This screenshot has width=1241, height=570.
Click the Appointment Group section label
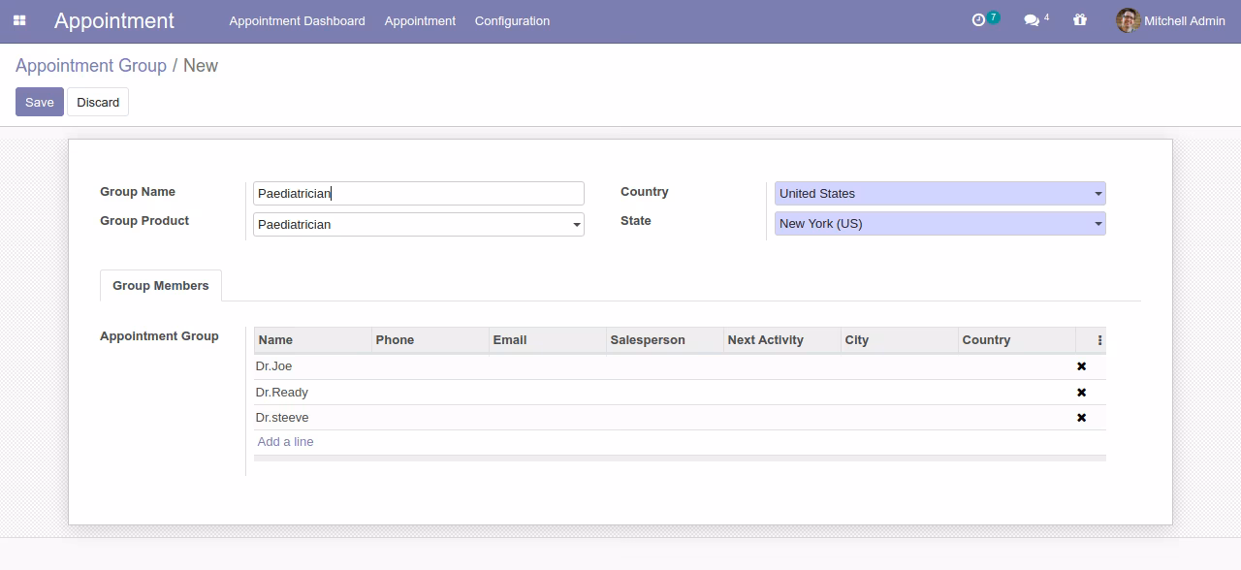159,336
